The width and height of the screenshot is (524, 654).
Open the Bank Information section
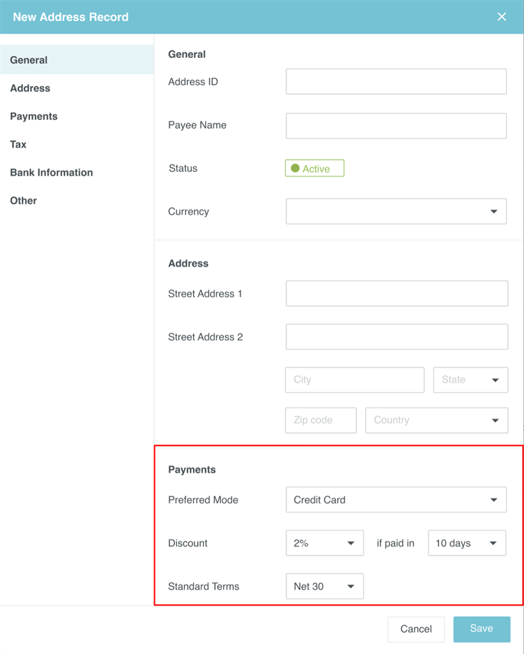click(51, 173)
